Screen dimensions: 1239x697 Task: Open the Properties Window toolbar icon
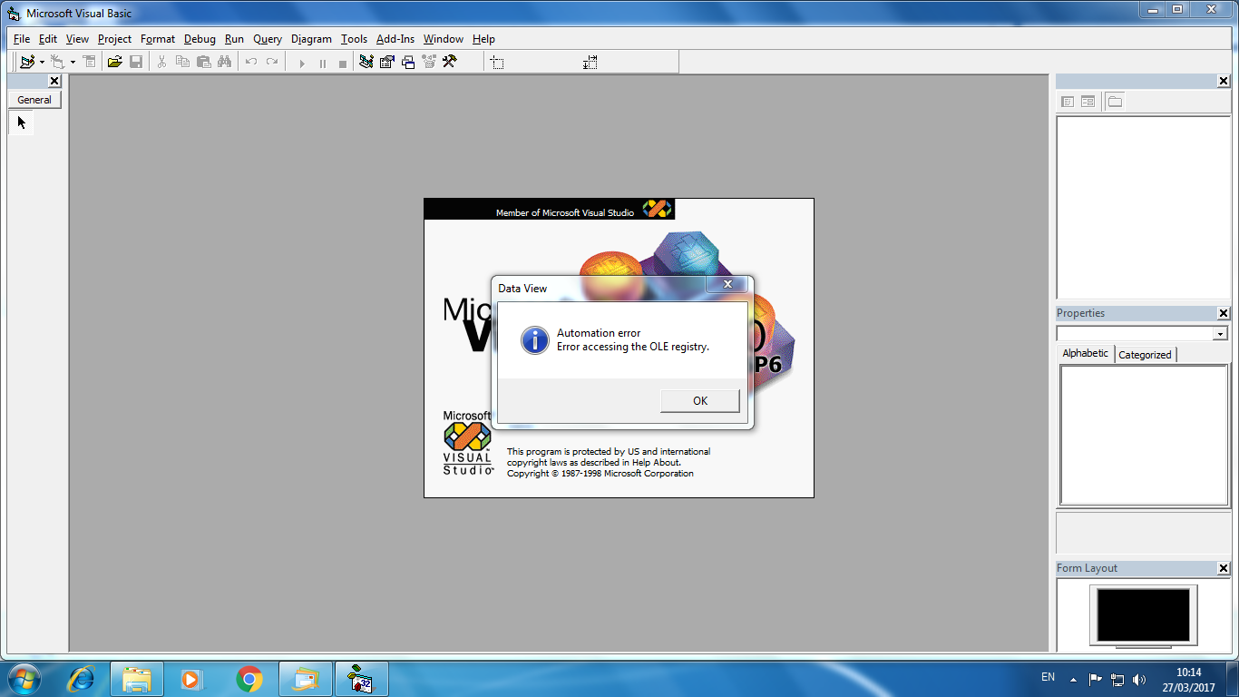(x=387, y=62)
